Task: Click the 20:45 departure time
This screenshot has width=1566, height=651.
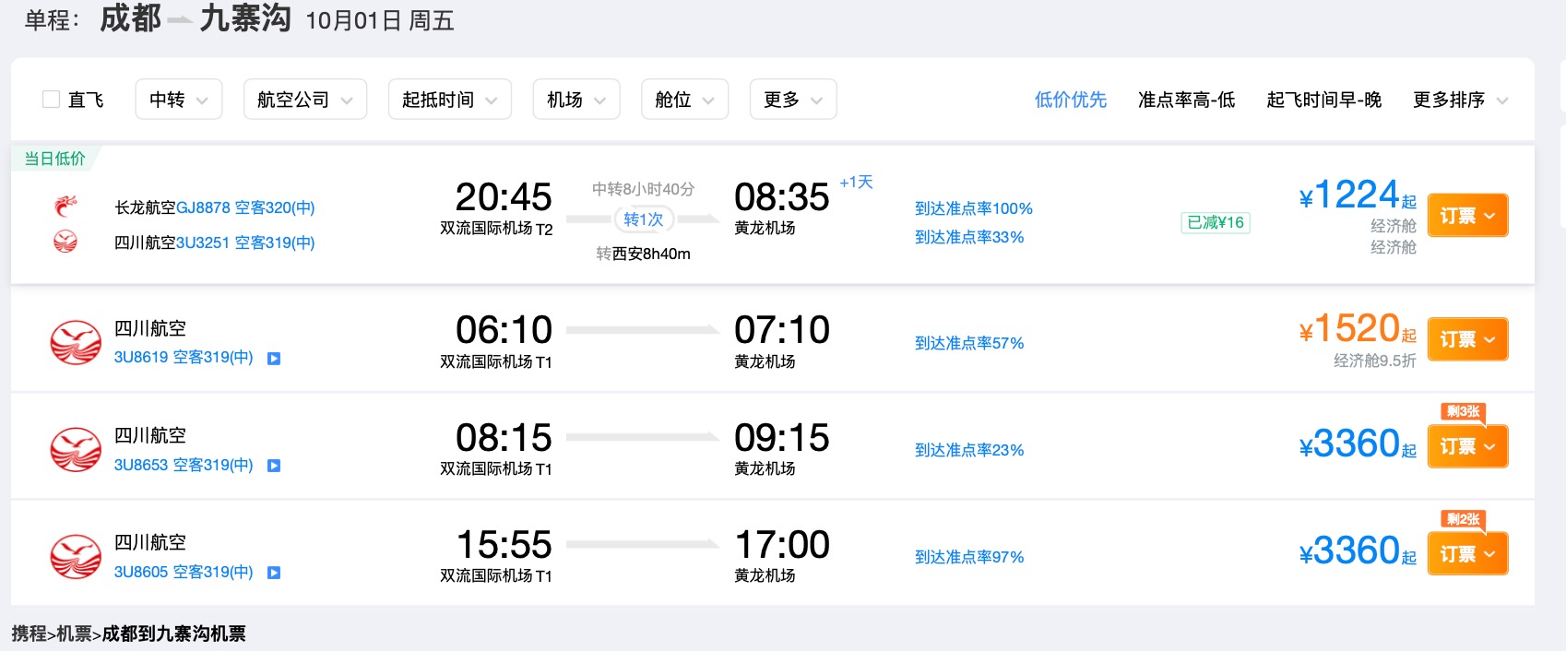Action: tap(504, 196)
